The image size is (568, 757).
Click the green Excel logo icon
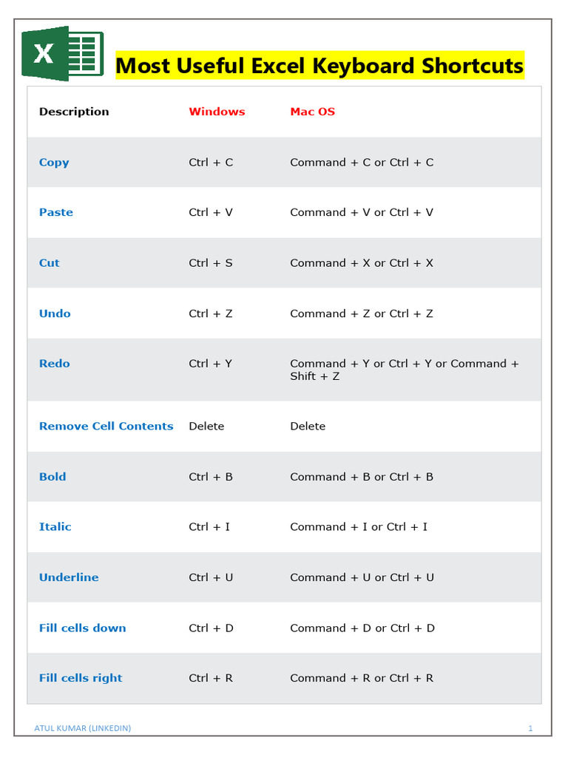62,53
